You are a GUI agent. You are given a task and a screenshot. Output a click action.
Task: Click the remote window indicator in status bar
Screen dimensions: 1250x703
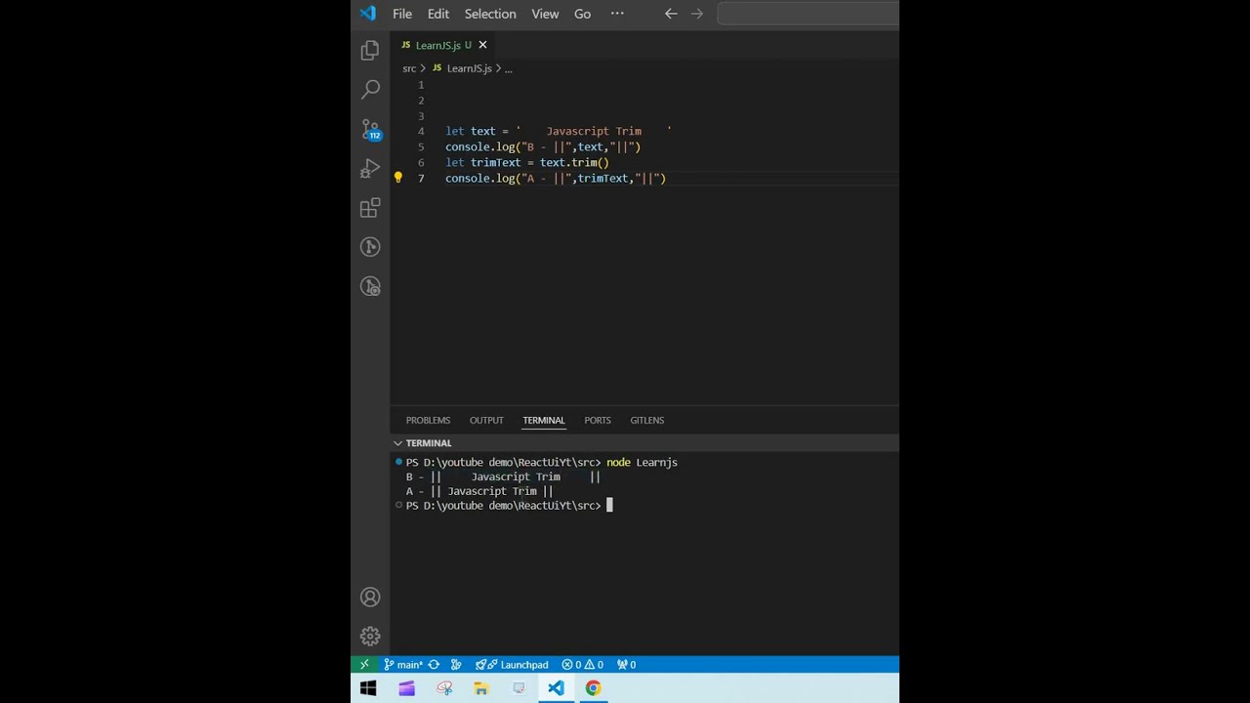(x=363, y=665)
